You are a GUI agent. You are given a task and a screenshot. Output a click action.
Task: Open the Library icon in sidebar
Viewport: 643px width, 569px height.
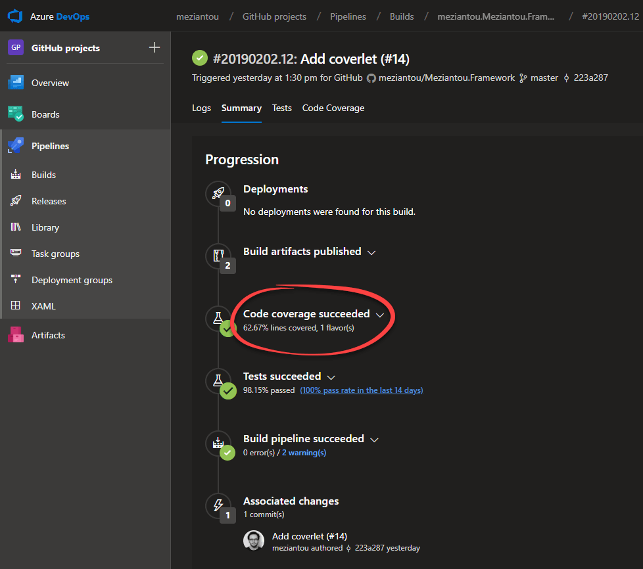click(x=16, y=227)
